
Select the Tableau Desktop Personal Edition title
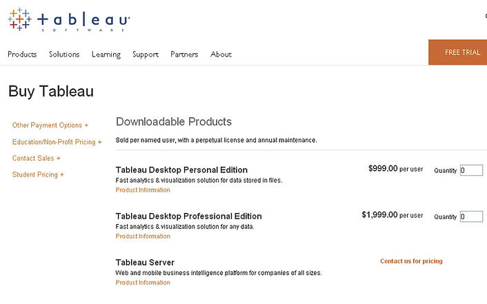point(181,170)
